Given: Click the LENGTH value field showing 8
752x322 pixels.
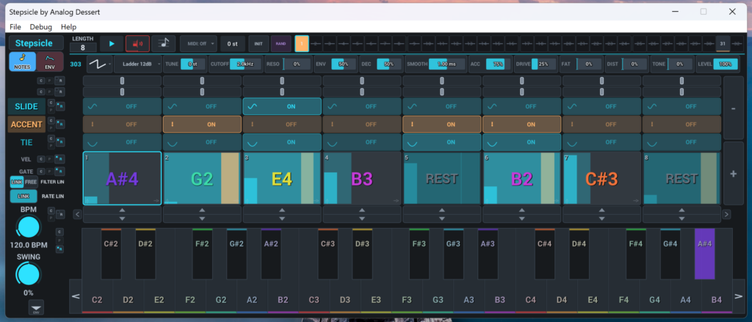Looking at the screenshot, I should tap(83, 48).
